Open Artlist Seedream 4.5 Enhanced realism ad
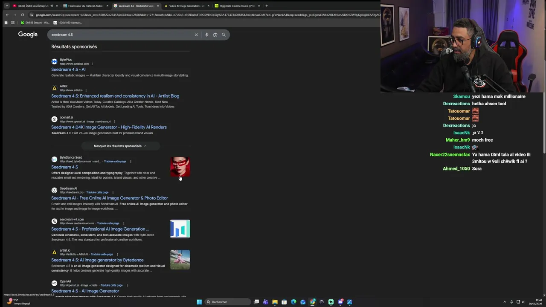Viewport: 546px width, 307px height. tap(115, 96)
